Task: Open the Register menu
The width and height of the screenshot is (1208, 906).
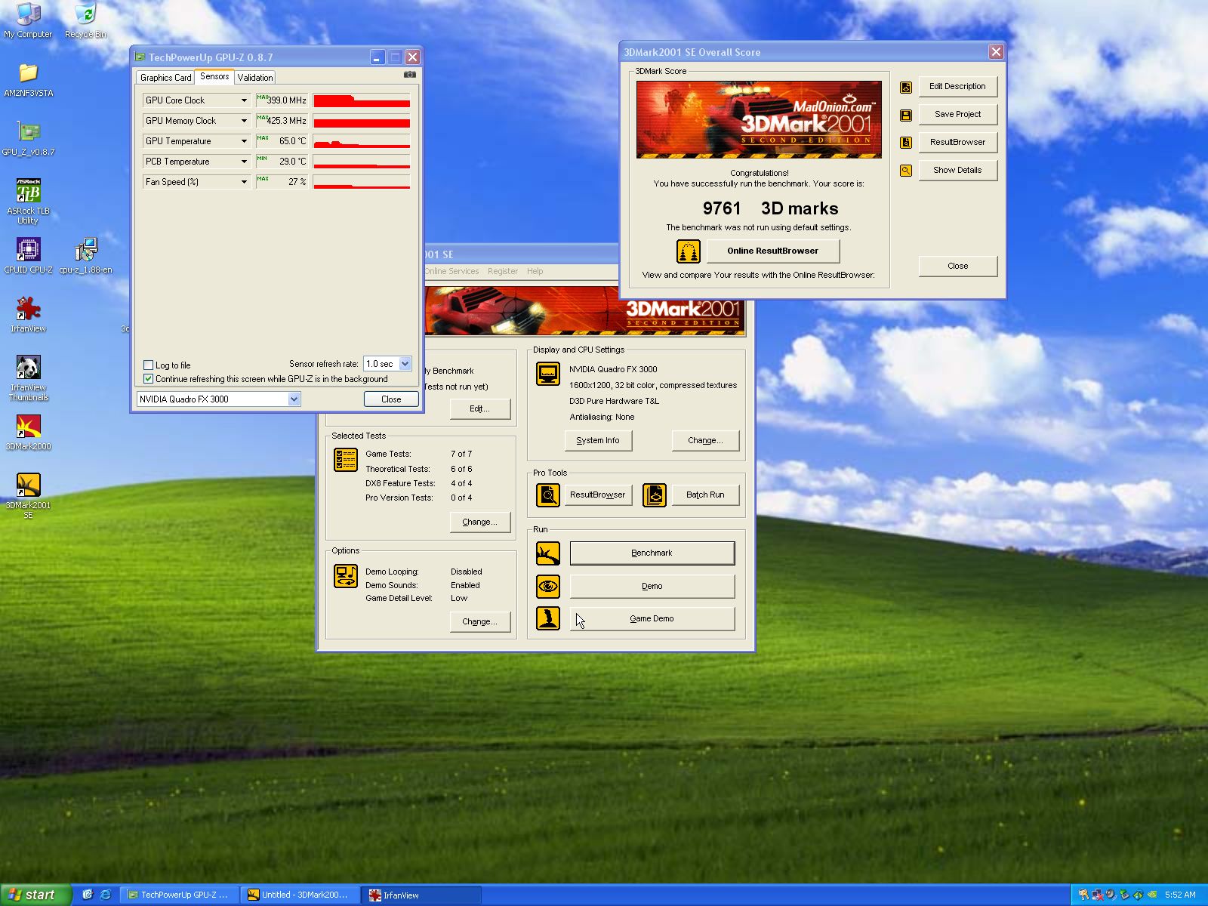Action: pyautogui.click(x=503, y=271)
